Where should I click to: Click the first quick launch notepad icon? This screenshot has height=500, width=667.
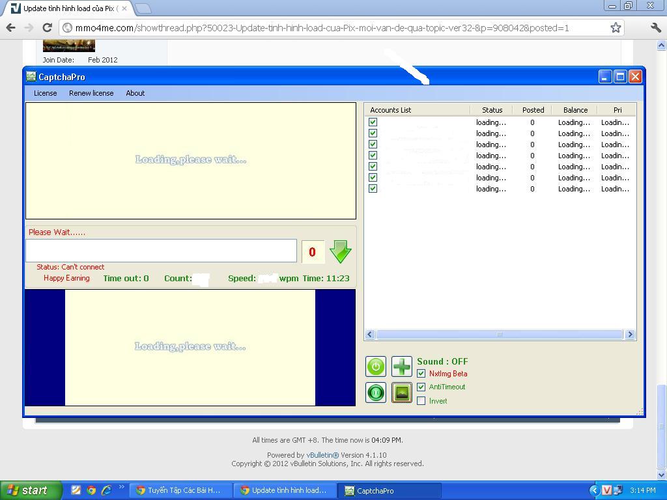click(x=76, y=490)
